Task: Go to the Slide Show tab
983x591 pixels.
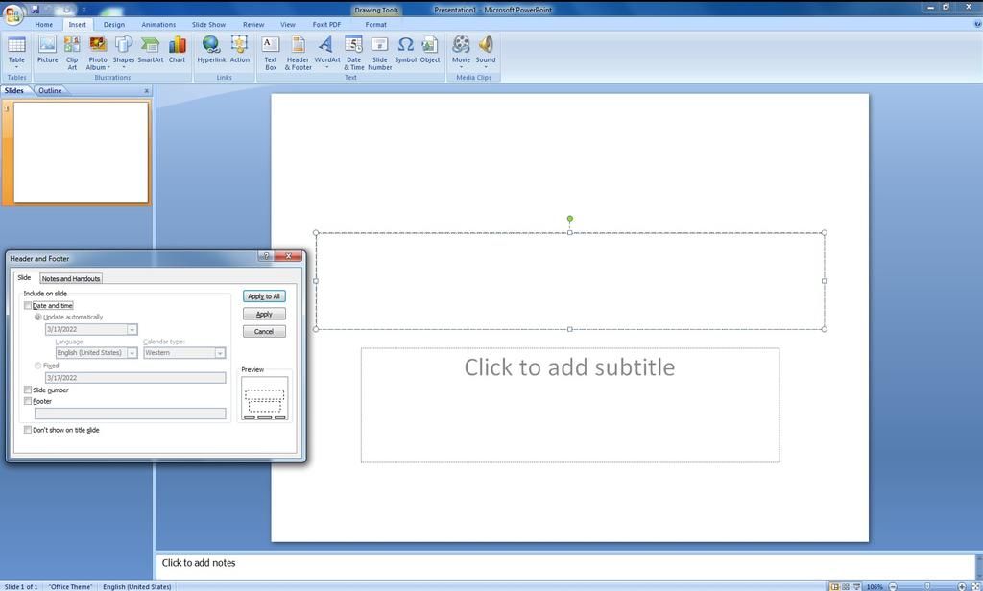Action: (208, 24)
